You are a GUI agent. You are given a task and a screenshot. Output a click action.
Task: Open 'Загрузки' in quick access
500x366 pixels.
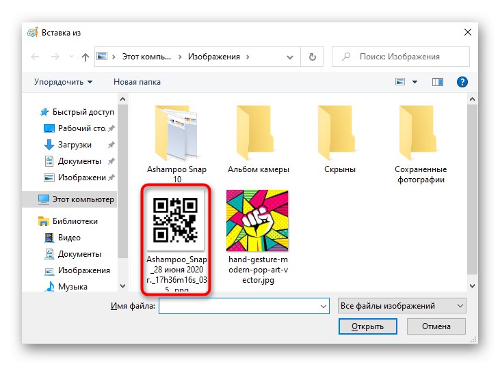pos(75,145)
